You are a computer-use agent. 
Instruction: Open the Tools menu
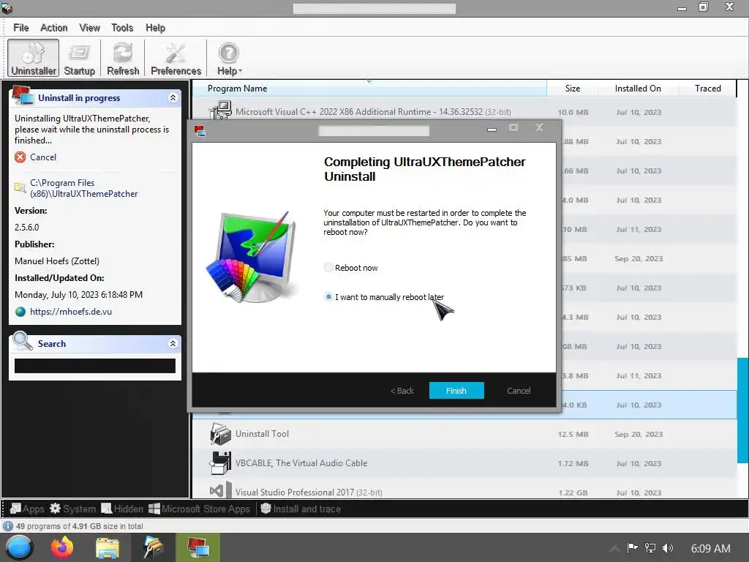pos(122,28)
